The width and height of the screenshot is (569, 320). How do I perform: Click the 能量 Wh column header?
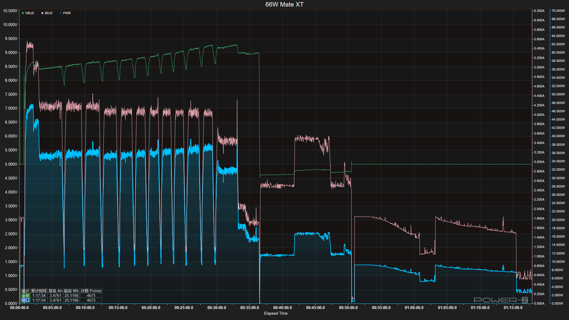click(x=71, y=291)
